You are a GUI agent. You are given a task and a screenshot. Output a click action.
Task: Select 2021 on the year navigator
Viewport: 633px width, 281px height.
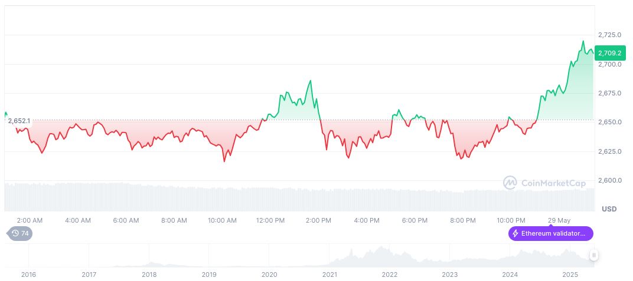[x=329, y=275]
